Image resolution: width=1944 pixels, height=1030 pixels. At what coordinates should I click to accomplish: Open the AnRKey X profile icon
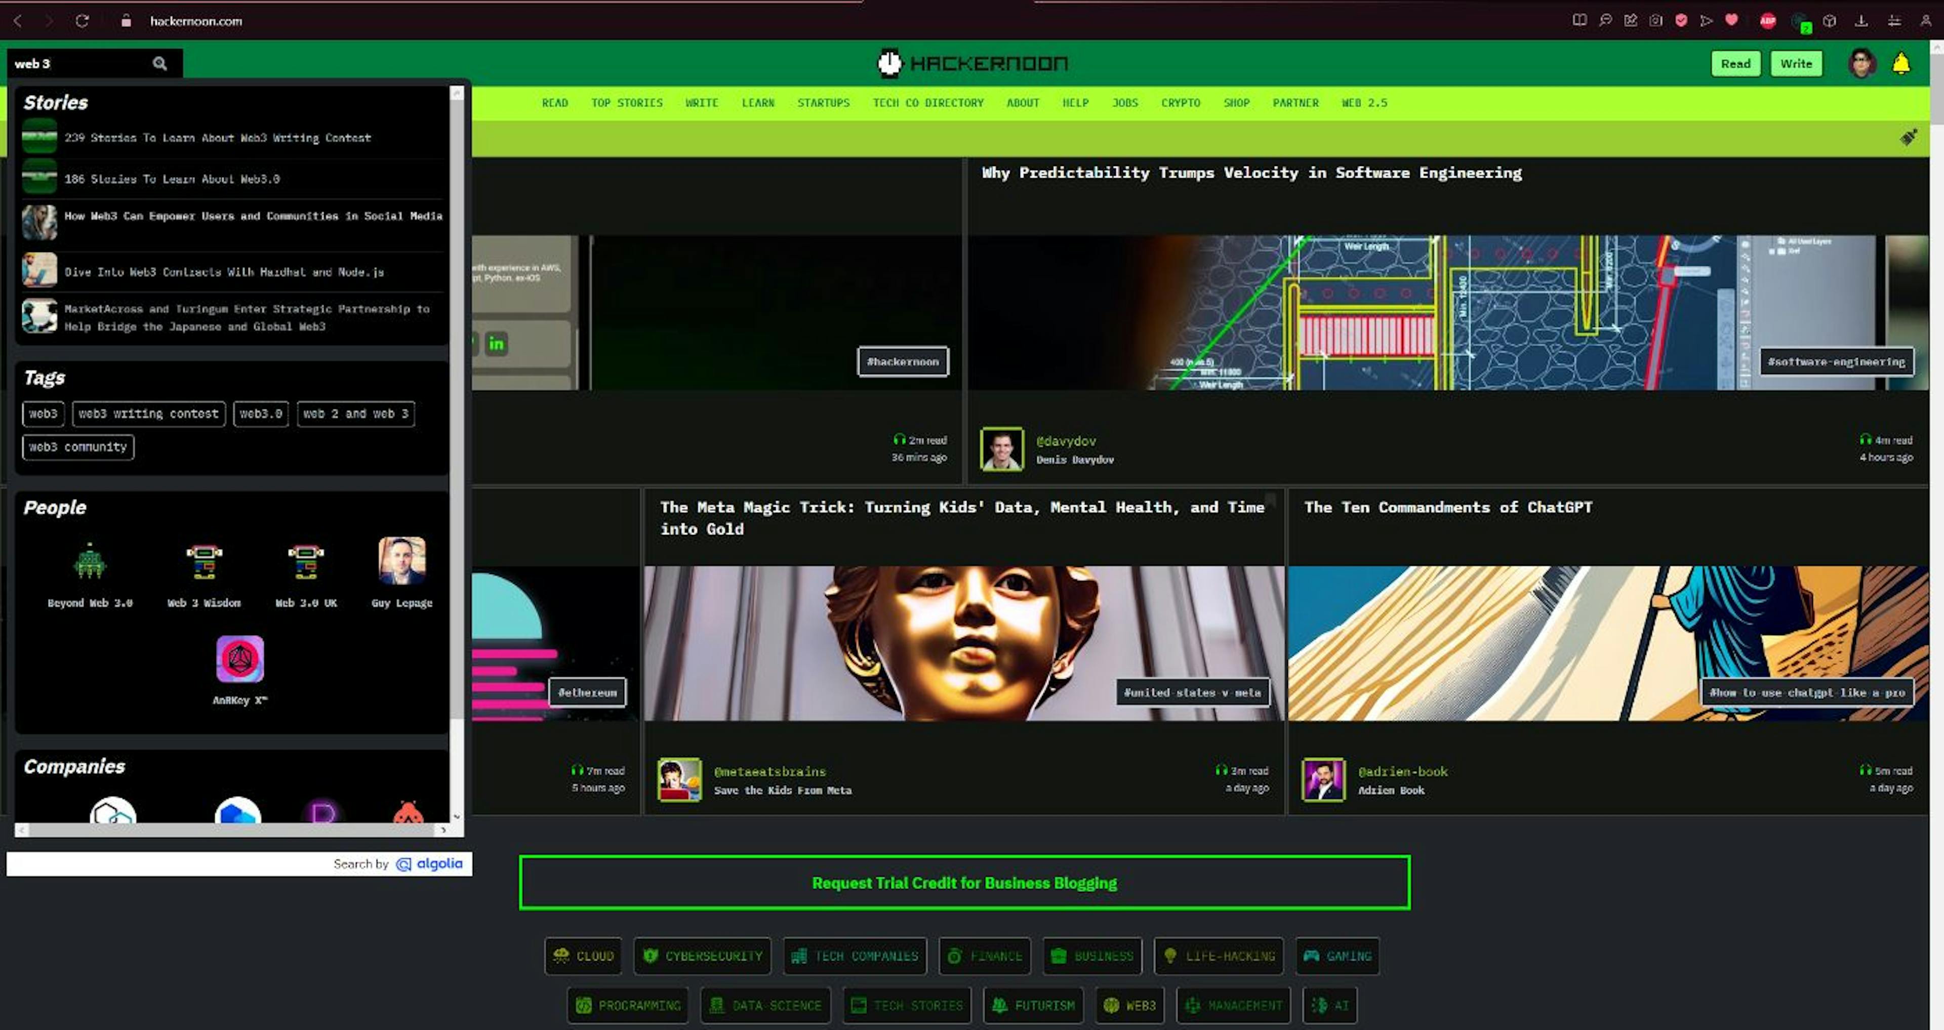(x=240, y=659)
